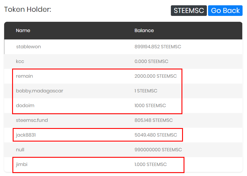Select the kcc holder name

20,61
